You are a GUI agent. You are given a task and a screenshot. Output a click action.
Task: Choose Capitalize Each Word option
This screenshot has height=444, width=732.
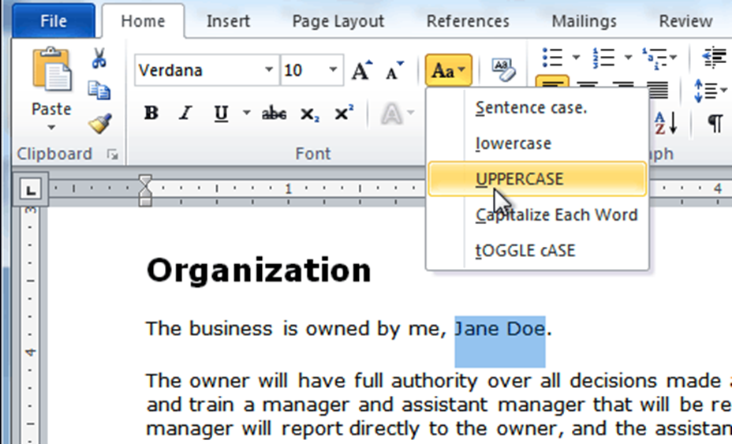pyautogui.click(x=537, y=215)
